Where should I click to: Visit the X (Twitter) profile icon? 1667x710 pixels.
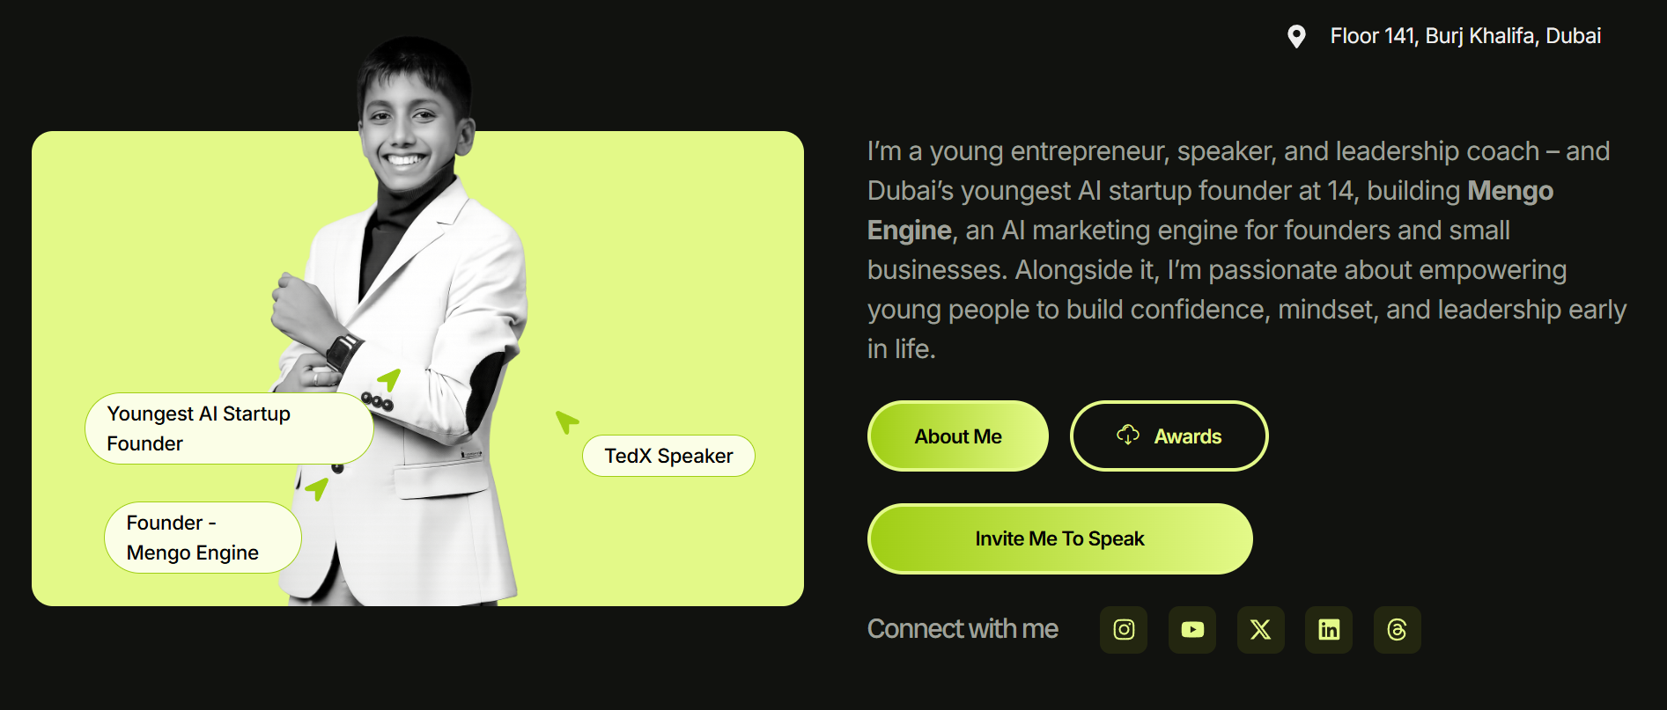[1261, 630]
